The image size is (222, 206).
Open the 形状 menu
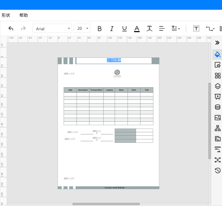click(x=6, y=15)
